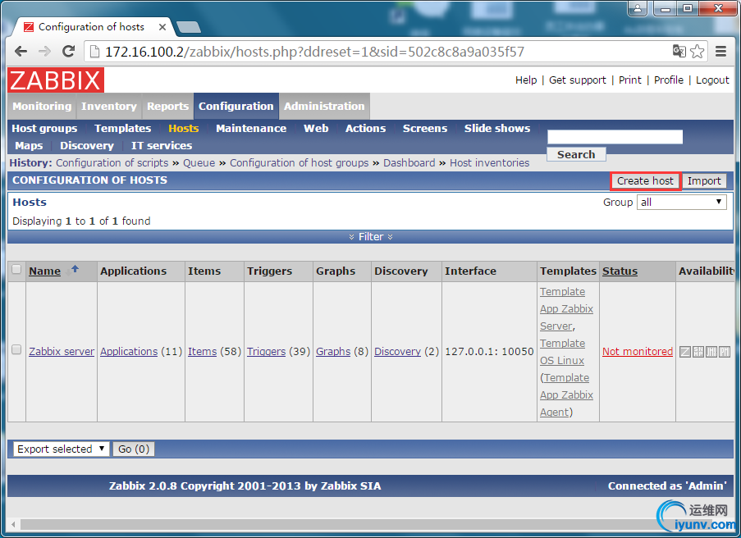
Task: Click SNMP availability icon
Action: coord(698,352)
